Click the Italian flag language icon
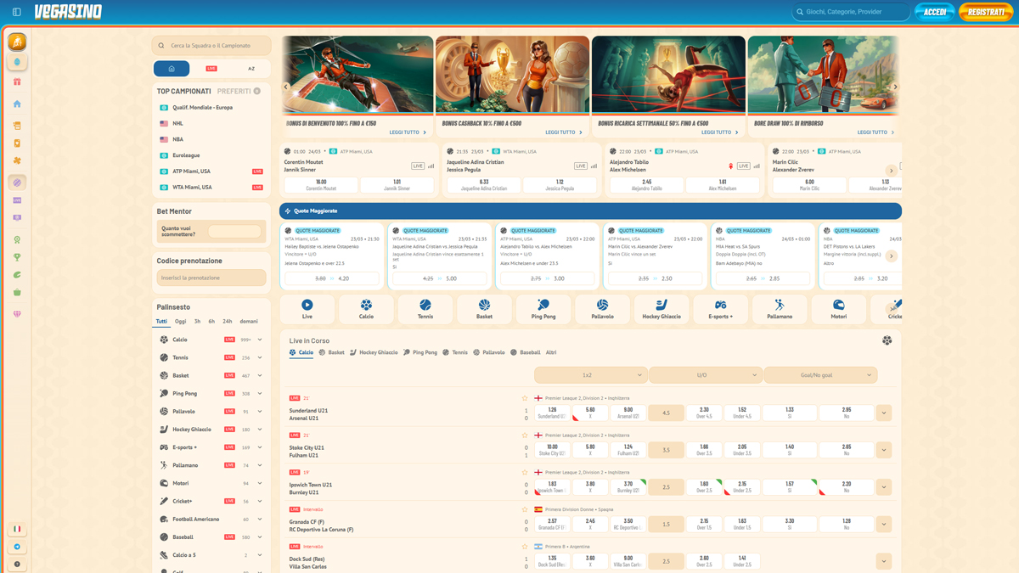The height and width of the screenshot is (573, 1019). [17, 529]
